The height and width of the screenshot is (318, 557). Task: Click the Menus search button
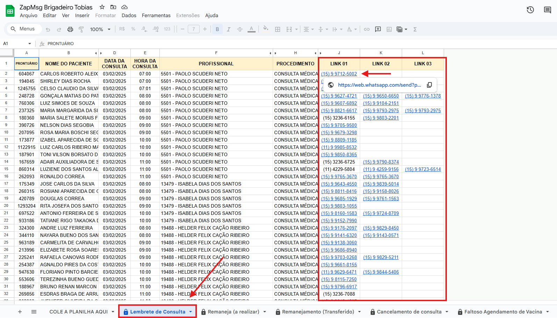[x=23, y=29]
